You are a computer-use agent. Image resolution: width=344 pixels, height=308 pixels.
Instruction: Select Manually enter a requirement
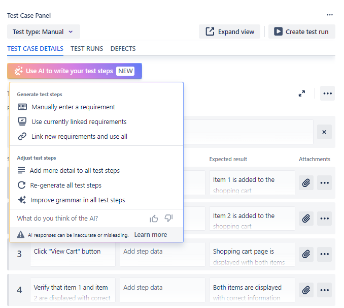pos(73,107)
